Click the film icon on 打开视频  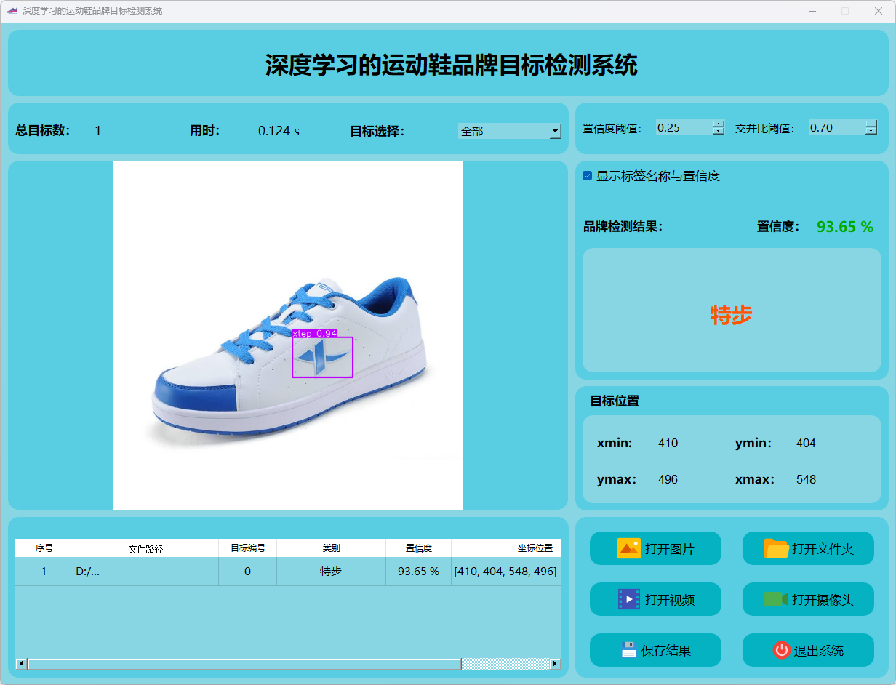[628, 599]
